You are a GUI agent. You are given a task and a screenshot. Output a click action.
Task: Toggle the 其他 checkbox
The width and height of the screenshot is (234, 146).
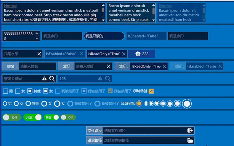[30, 91]
